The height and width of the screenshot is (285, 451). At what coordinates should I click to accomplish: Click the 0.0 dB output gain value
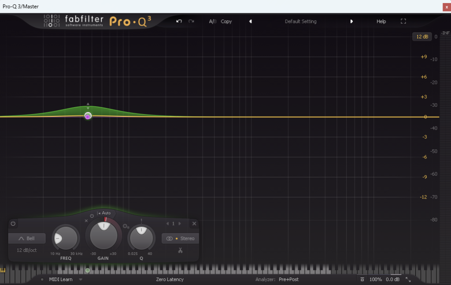click(392, 279)
